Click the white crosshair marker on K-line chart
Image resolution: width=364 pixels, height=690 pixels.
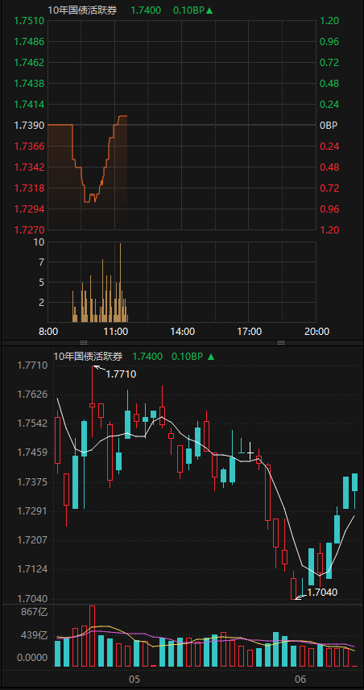pyautogui.click(x=250, y=452)
